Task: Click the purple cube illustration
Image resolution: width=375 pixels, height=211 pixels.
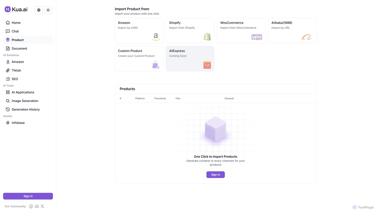Action: [216, 129]
